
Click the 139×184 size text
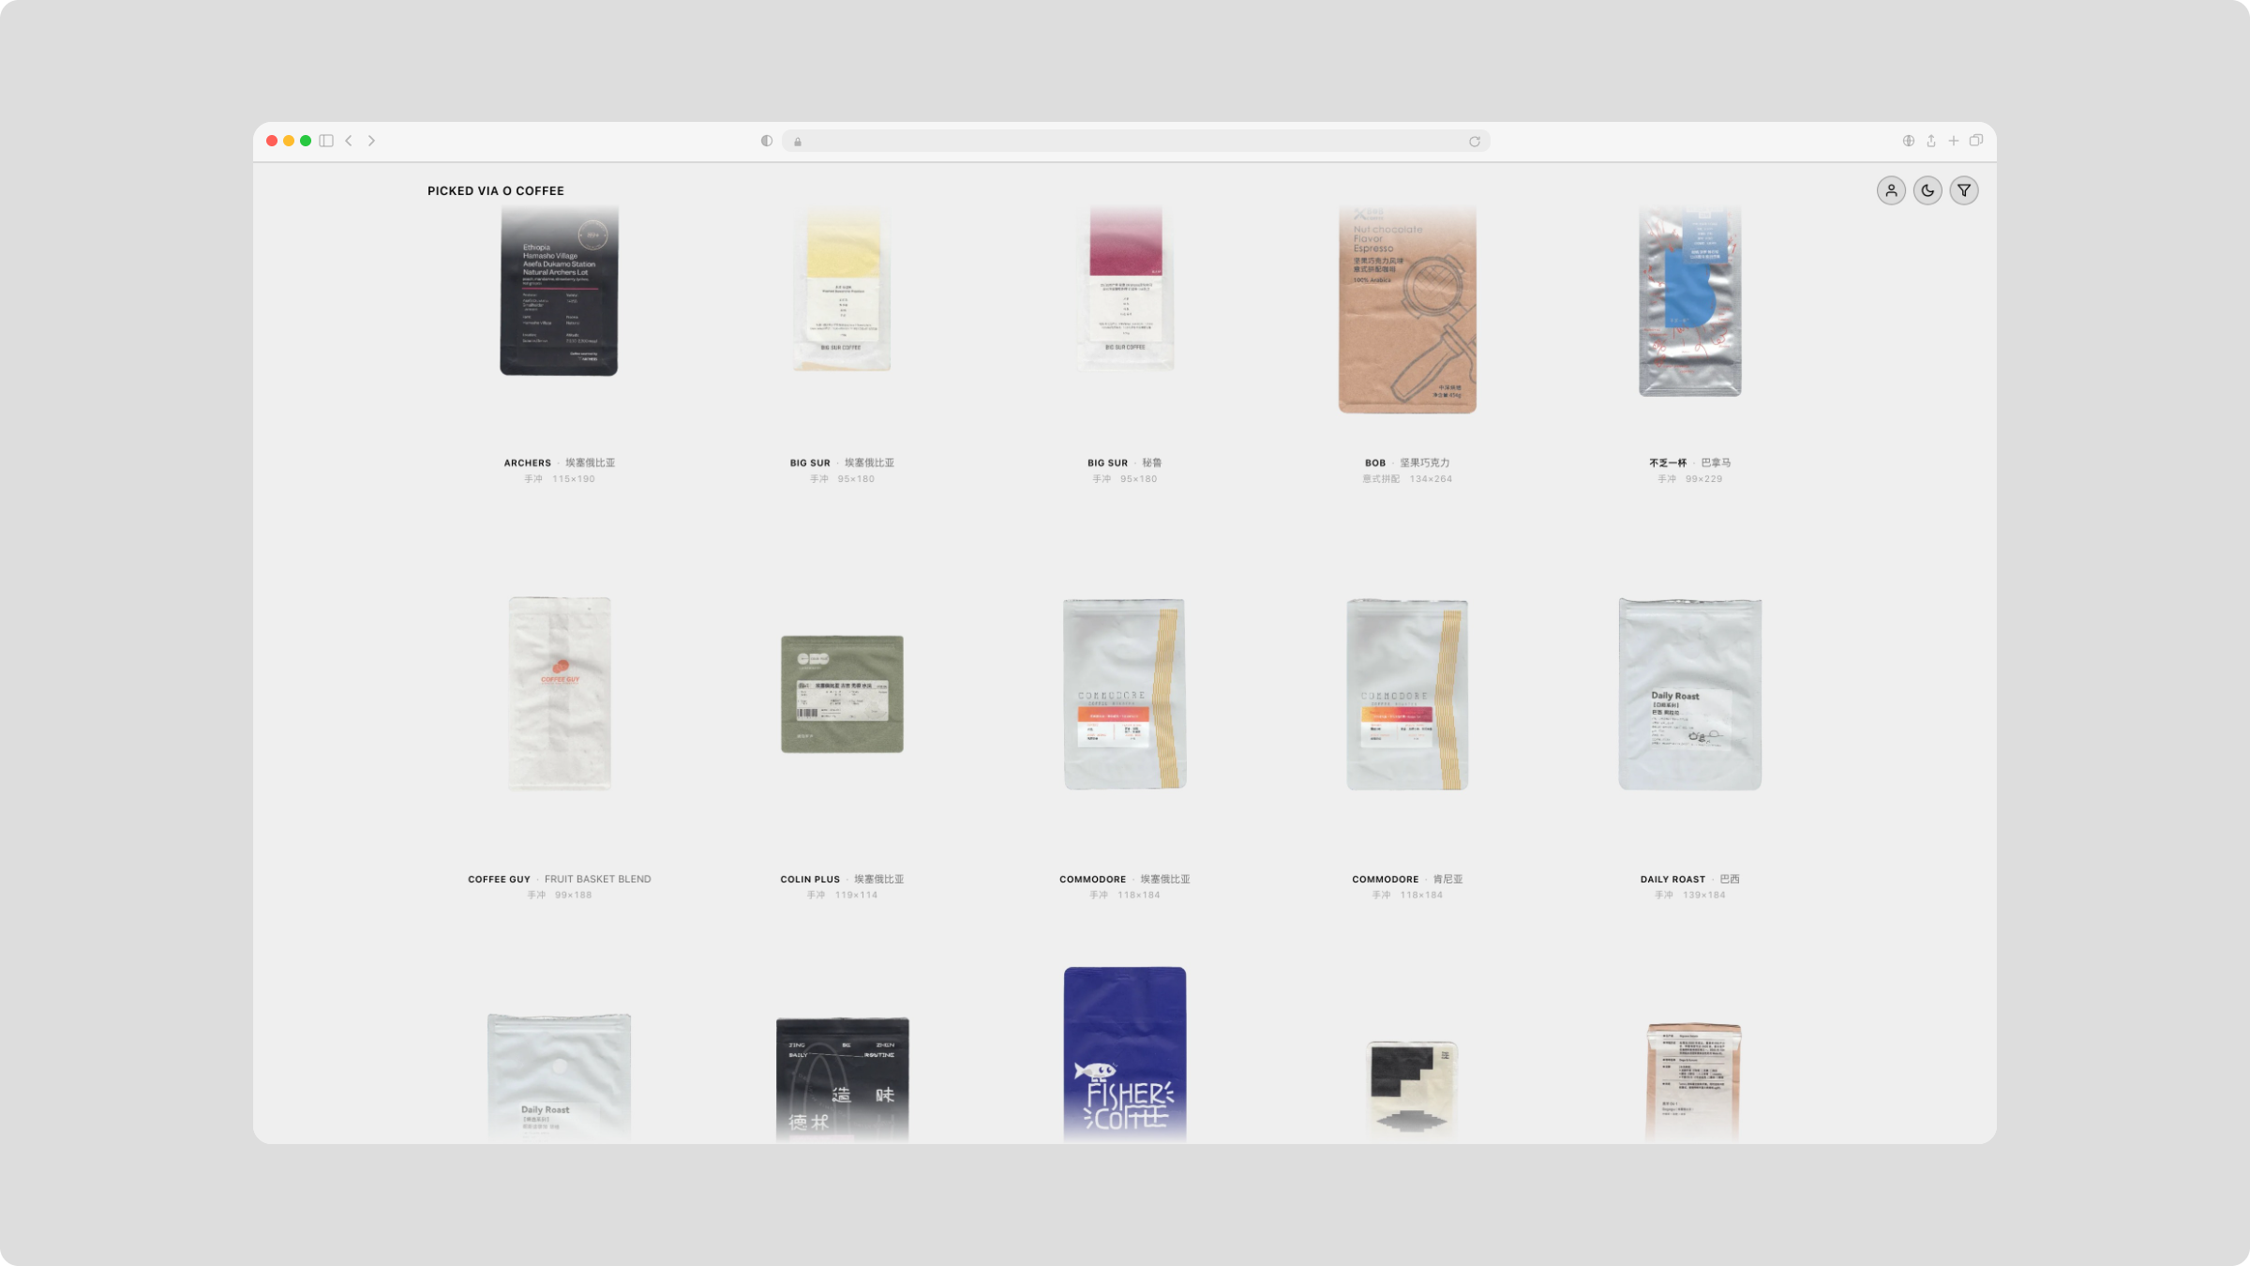click(x=1704, y=896)
